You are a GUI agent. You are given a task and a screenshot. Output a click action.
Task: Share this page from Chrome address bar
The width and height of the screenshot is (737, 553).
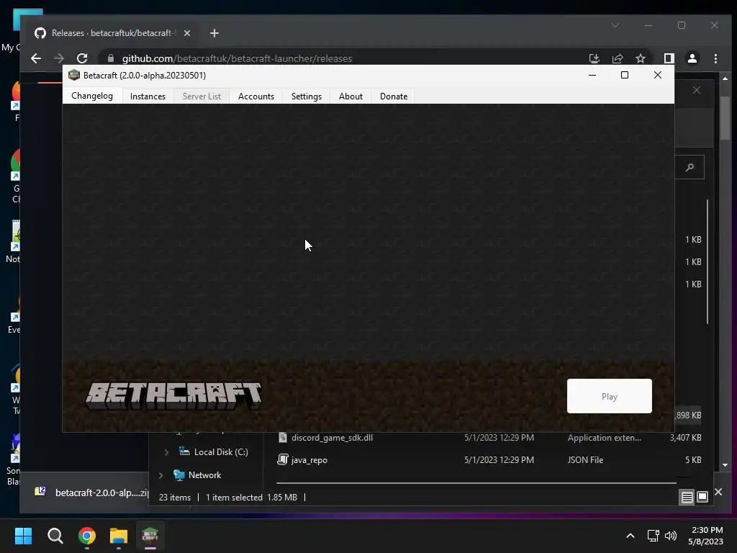617,58
